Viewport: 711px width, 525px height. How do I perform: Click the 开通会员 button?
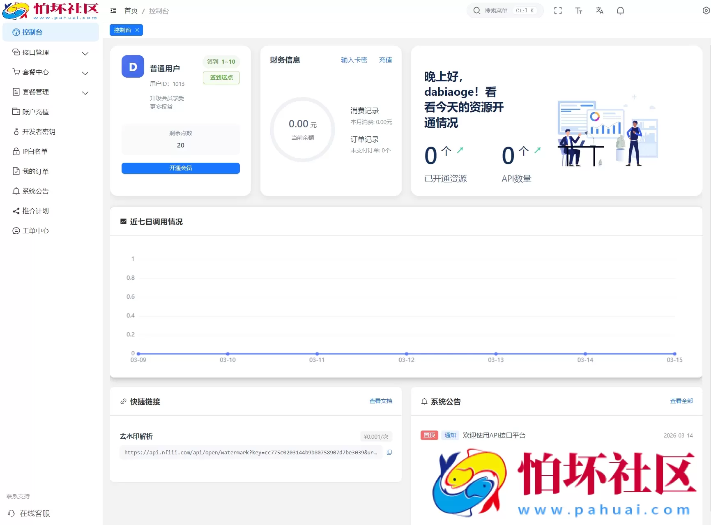click(x=180, y=168)
